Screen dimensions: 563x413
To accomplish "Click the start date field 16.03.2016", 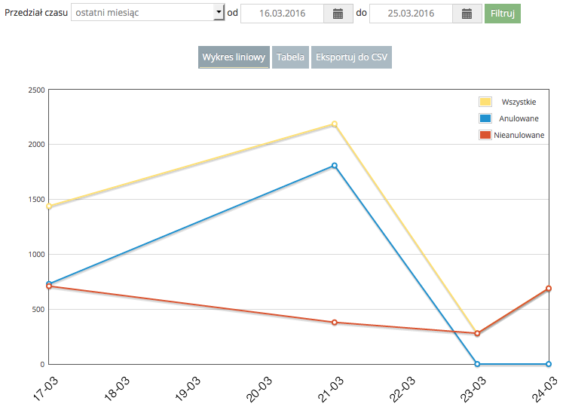I will tap(282, 14).
